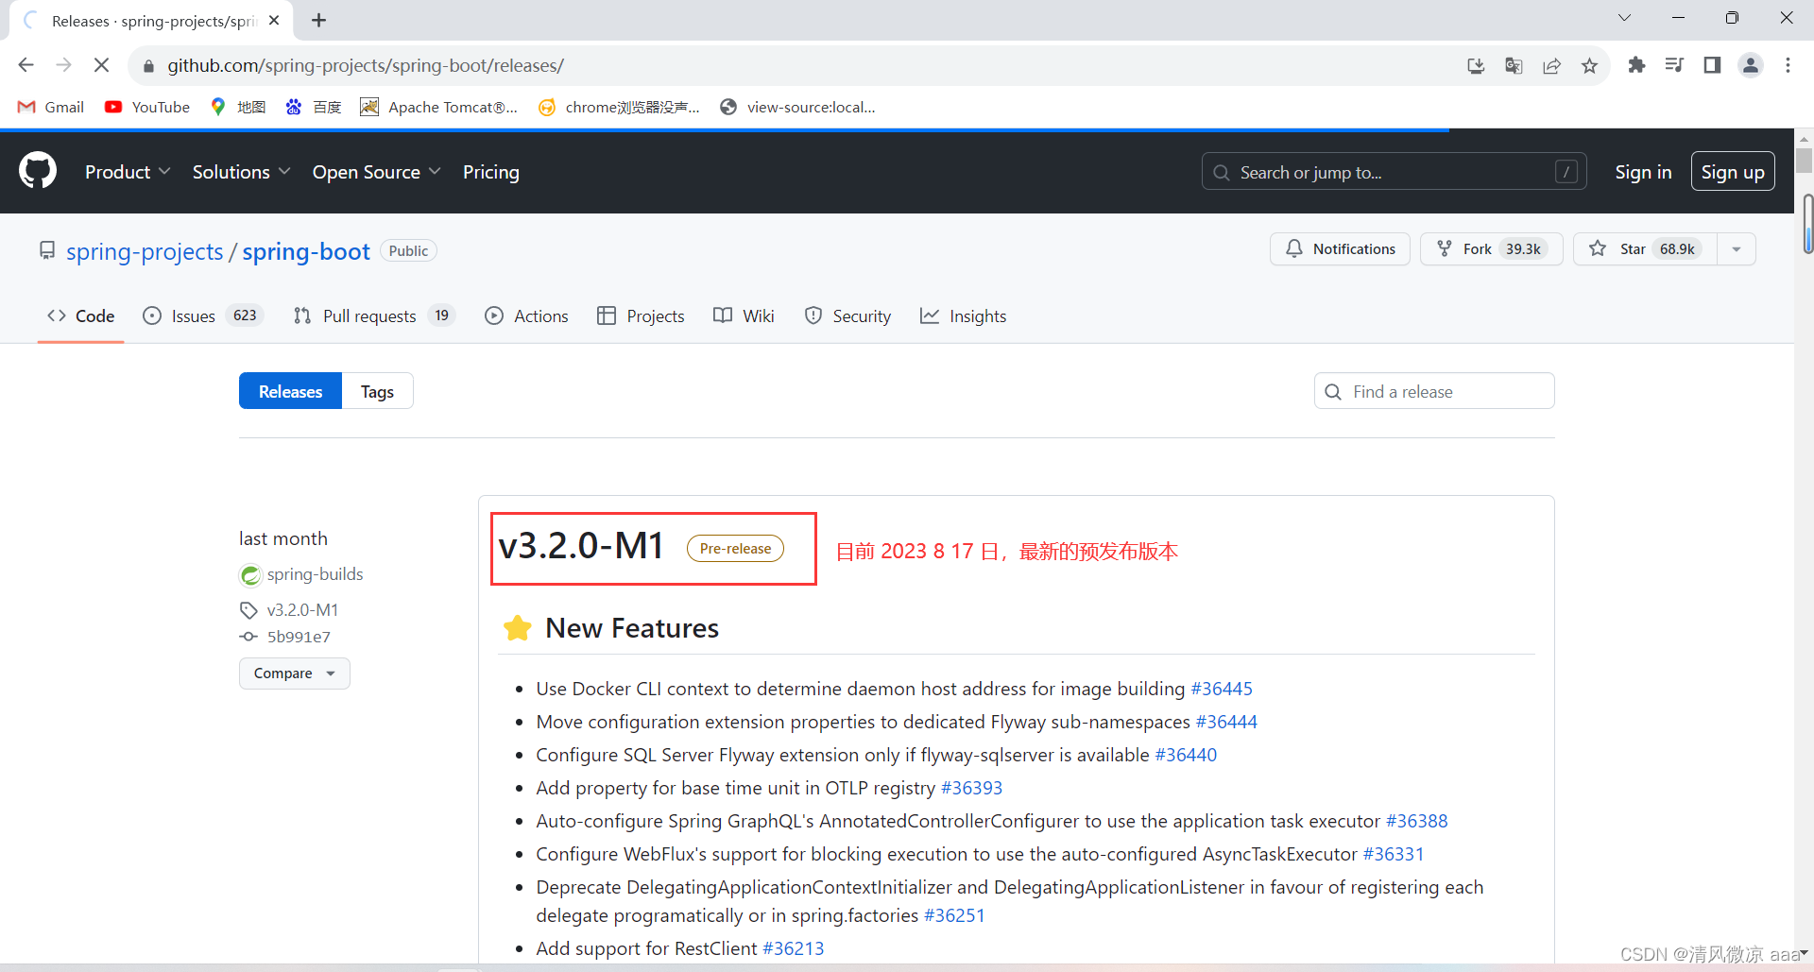Open the Pricing page
Viewport: 1814px width, 972px height.
[x=490, y=172]
